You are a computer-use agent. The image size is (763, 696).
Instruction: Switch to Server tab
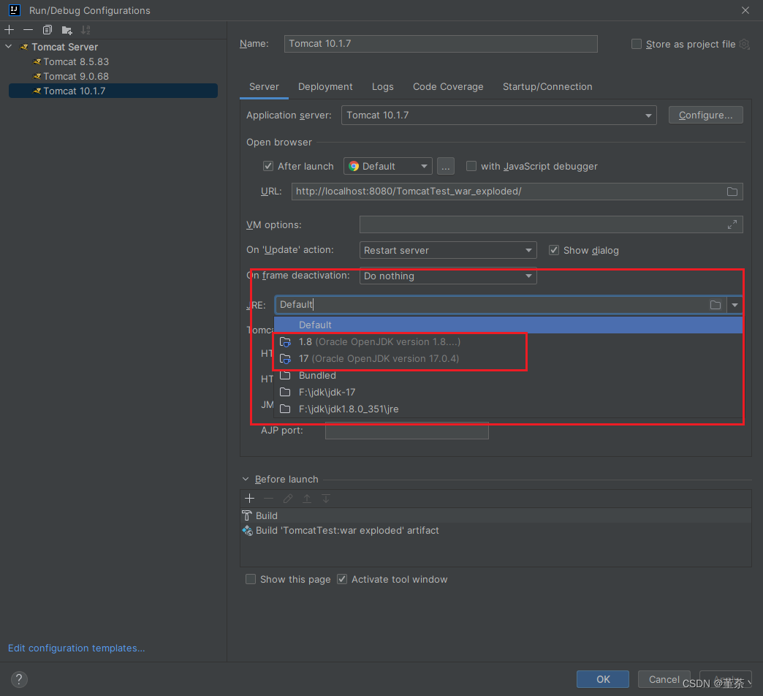coord(265,87)
